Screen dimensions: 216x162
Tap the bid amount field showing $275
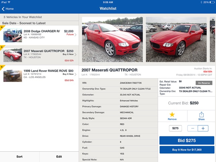175,128
